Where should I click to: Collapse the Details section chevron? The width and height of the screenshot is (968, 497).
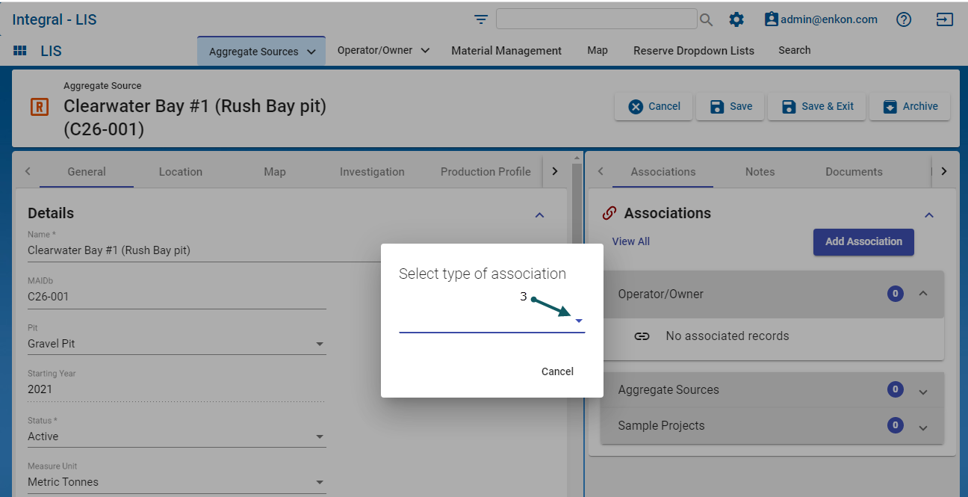pos(539,214)
